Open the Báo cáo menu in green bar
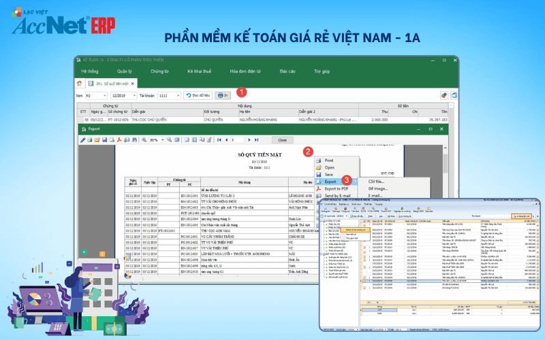This screenshot has width=545, height=340. coord(287,71)
